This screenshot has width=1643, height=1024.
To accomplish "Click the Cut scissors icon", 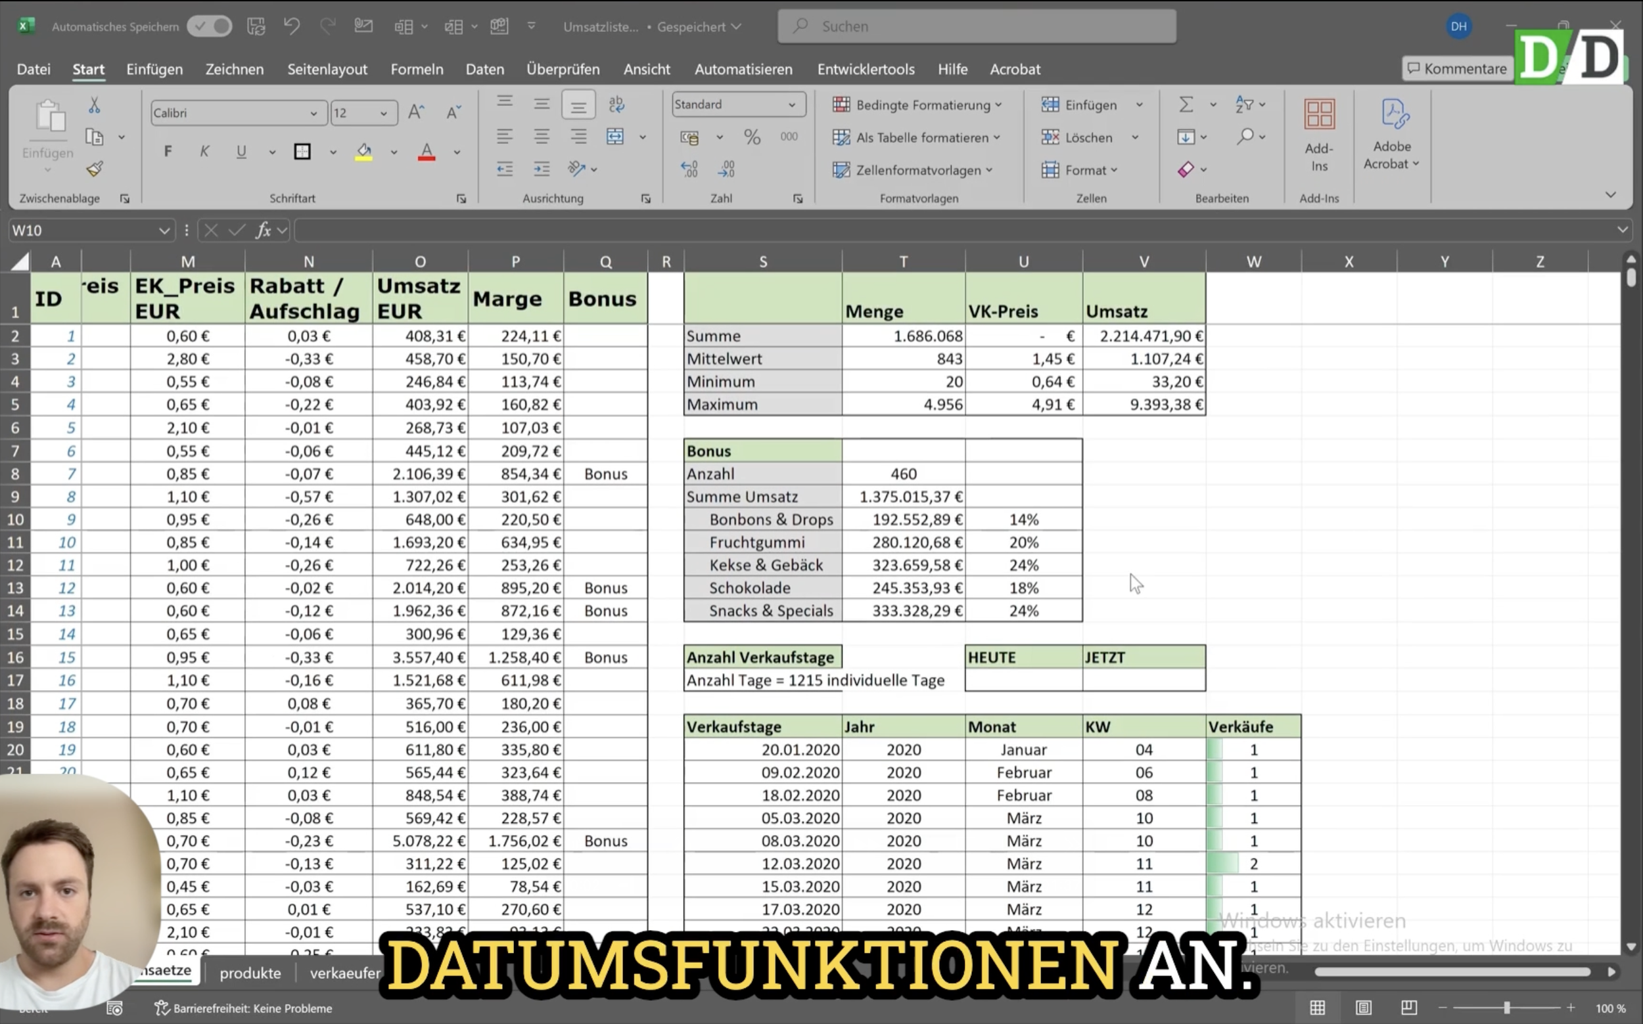I will pos(94,105).
